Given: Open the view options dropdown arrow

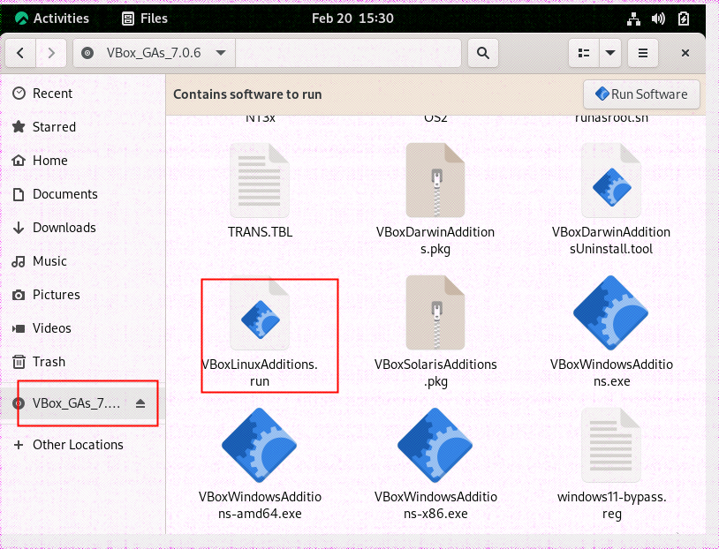Looking at the screenshot, I should (609, 53).
